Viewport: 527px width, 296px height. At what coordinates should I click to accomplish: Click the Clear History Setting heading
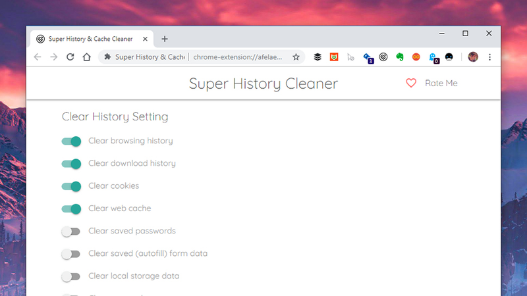tap(115, 116)
